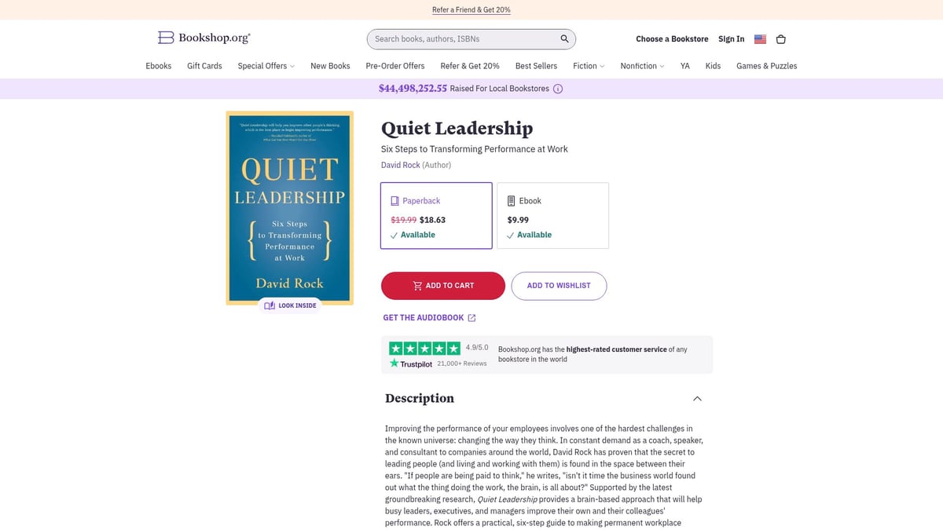
Task: Click the external-link icon next to audiobook
Action: tap(472, 317)
